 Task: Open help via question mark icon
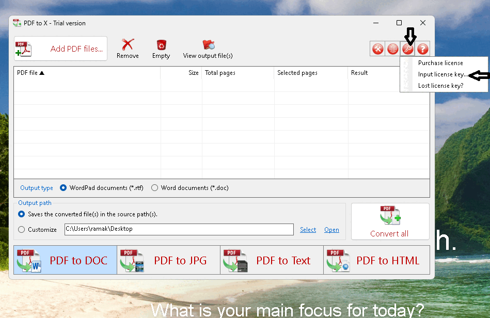pyautogui.click(x=423, y=49)
